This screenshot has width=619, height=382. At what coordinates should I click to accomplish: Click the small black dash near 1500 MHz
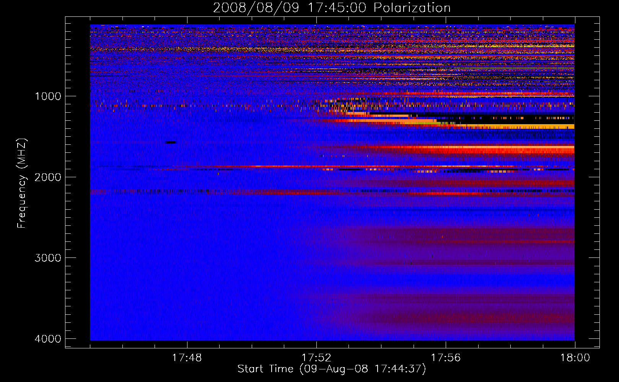click(x=171, y=142)
